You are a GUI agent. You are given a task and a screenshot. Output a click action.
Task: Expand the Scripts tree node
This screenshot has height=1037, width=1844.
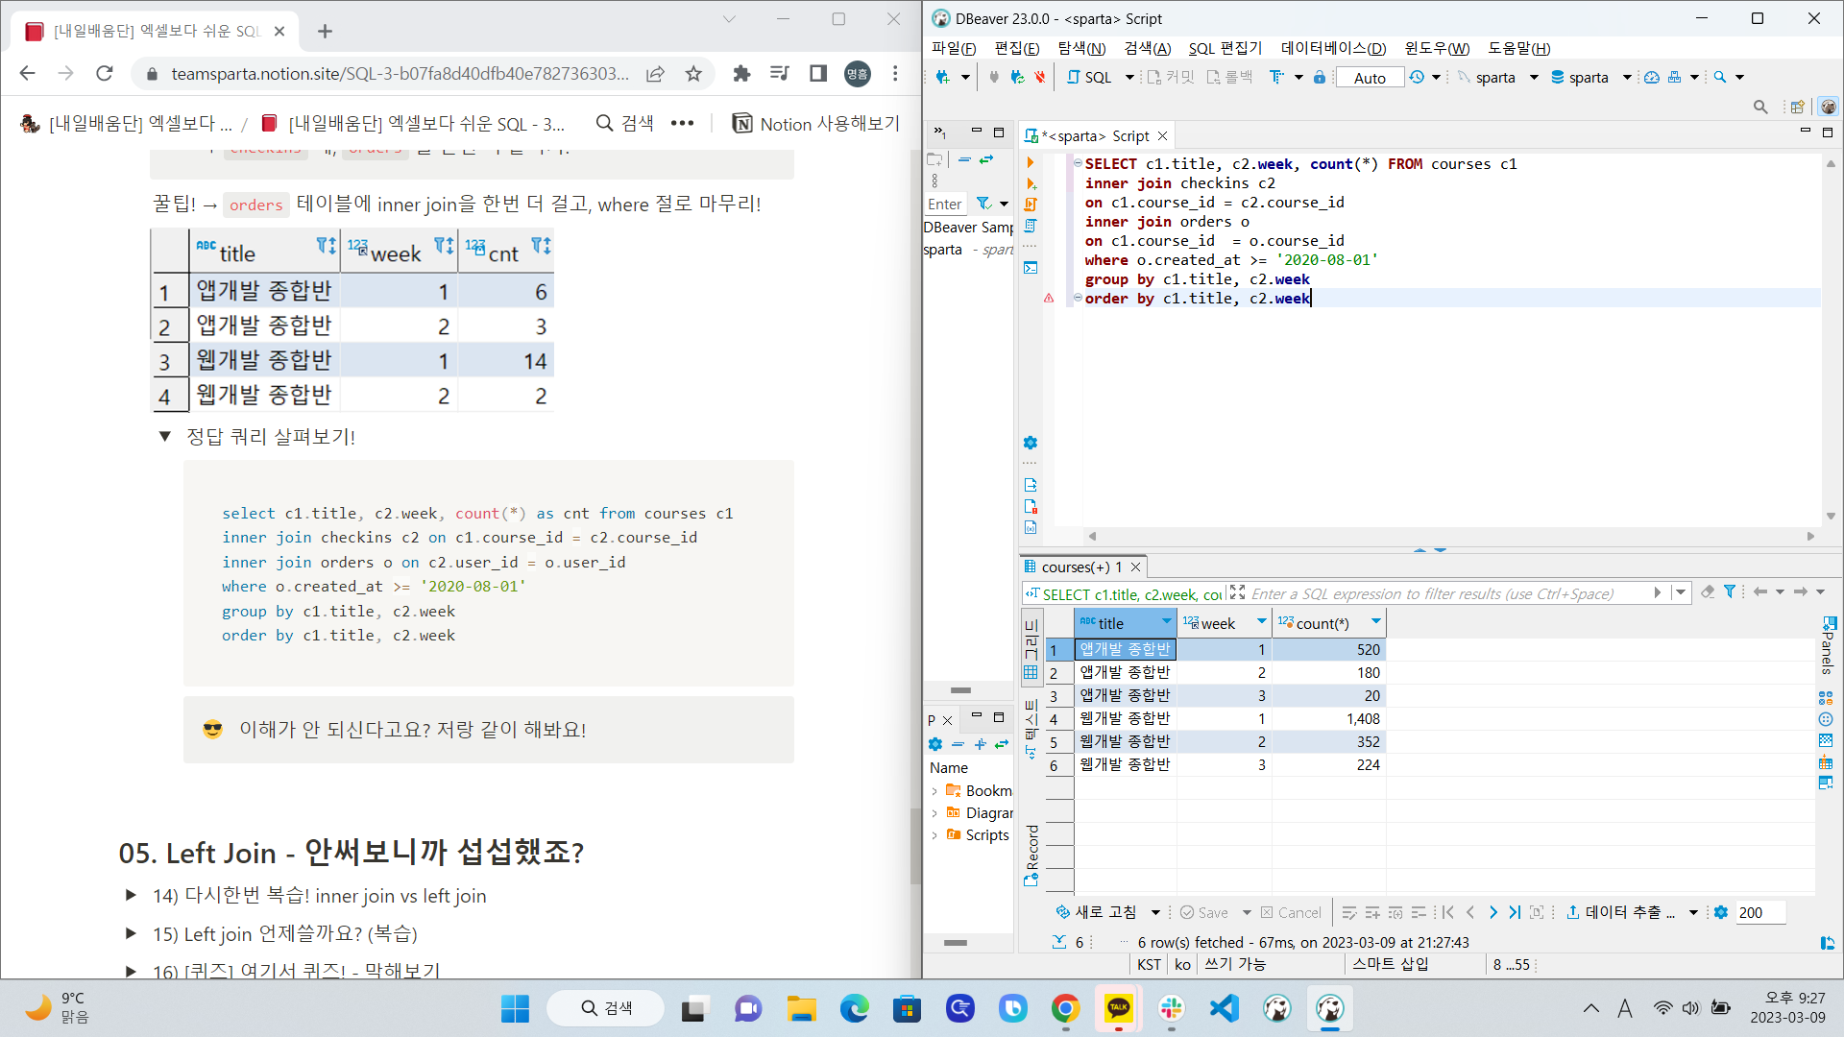click(934, 835)
